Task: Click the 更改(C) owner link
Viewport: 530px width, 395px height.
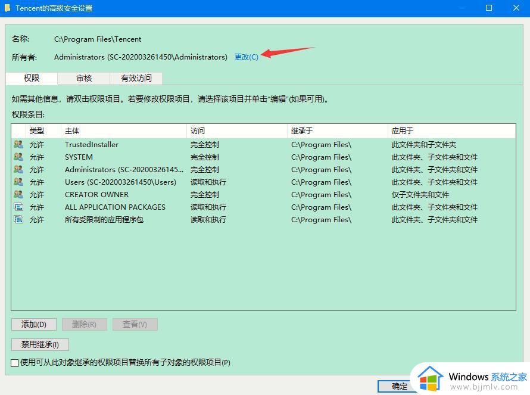Action: point(247,57)
